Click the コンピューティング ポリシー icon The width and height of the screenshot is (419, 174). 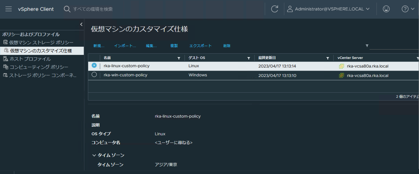tap(5, 67)
